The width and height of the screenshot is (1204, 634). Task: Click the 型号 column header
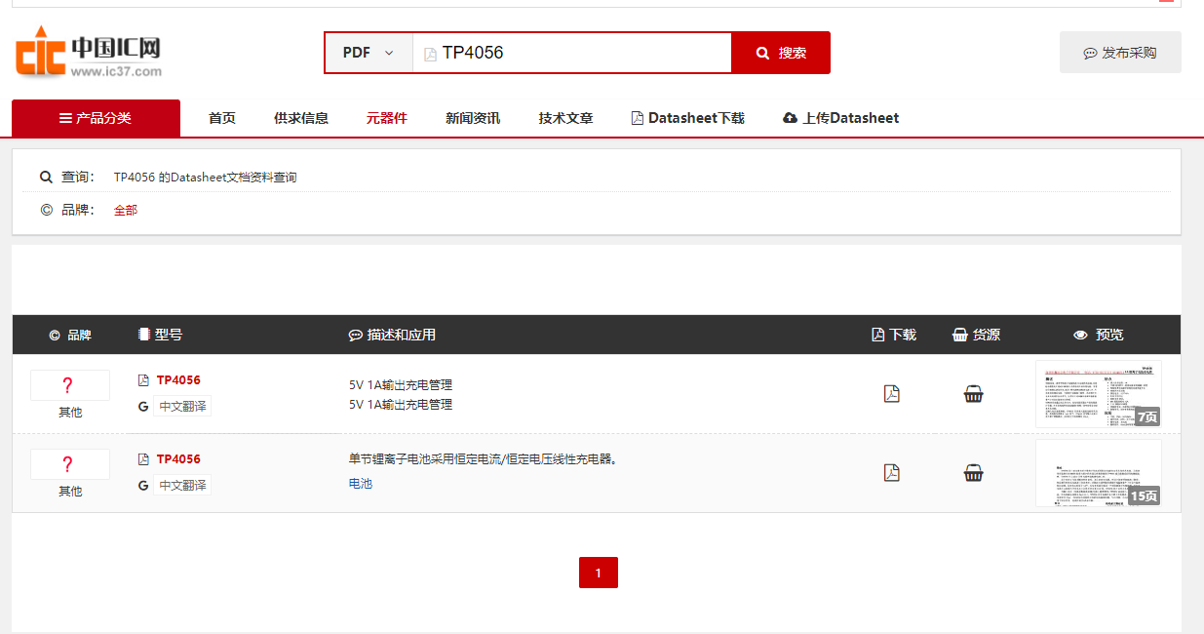pyautogui.click(x=161, y=335)
